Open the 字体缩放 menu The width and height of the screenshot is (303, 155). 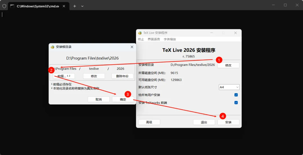tap(170, 39)
